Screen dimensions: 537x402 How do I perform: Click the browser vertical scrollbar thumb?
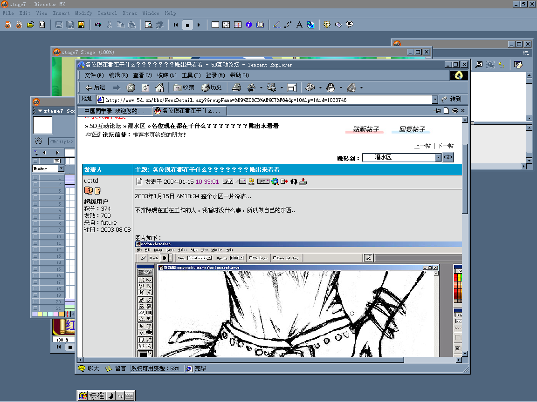[x=465, y=179]
